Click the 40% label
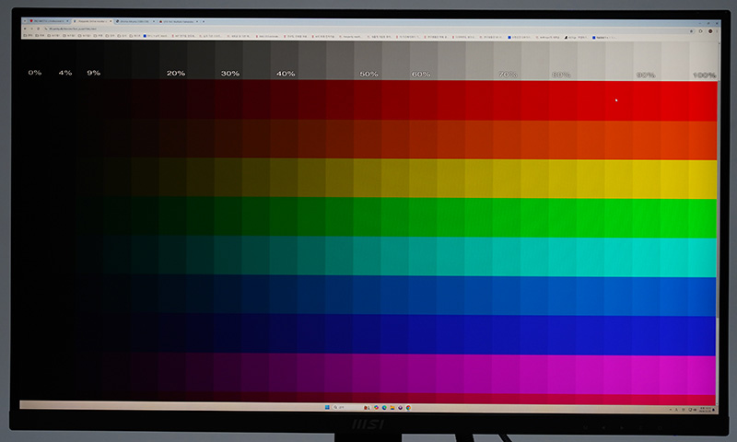The image size is (737, 442). (286, 74)
